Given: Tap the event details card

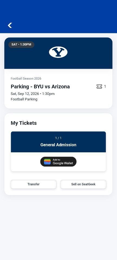Looking at the screenshot, I should [x=58, y=73].
